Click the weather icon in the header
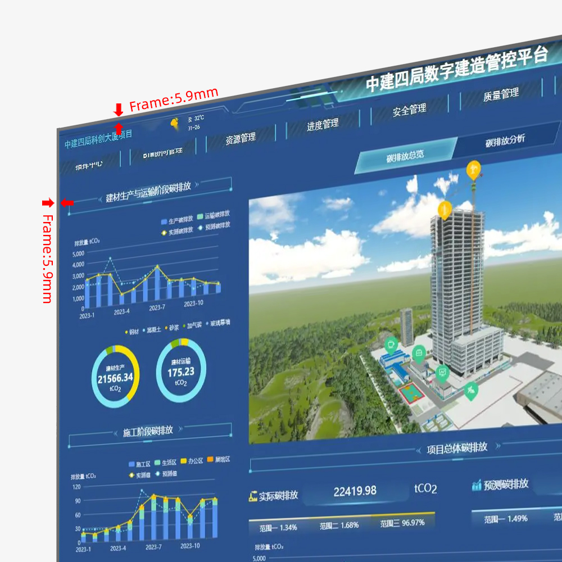Viewport: 562px width, 562px height. [x=175, y=123]
